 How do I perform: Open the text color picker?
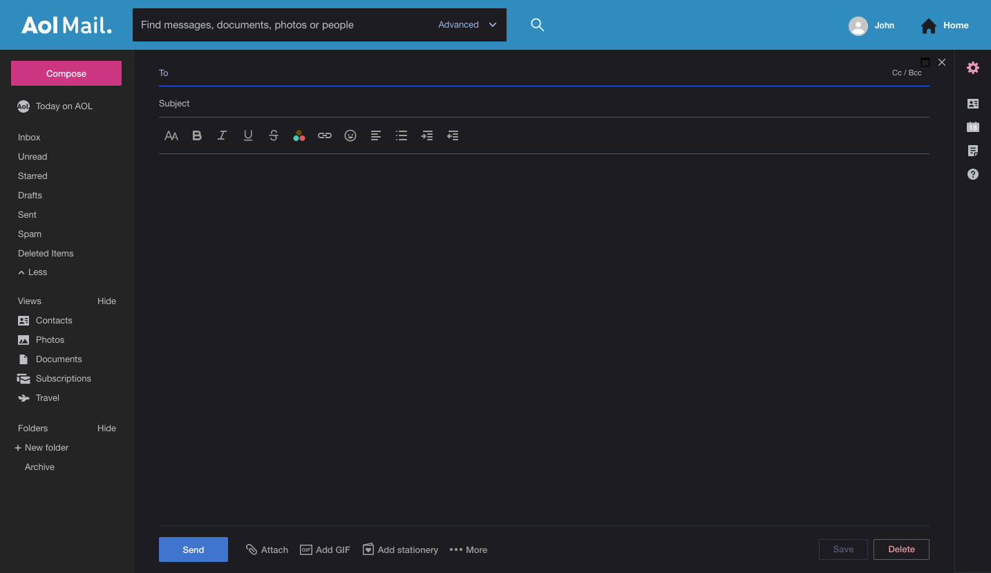coord(299,135)
